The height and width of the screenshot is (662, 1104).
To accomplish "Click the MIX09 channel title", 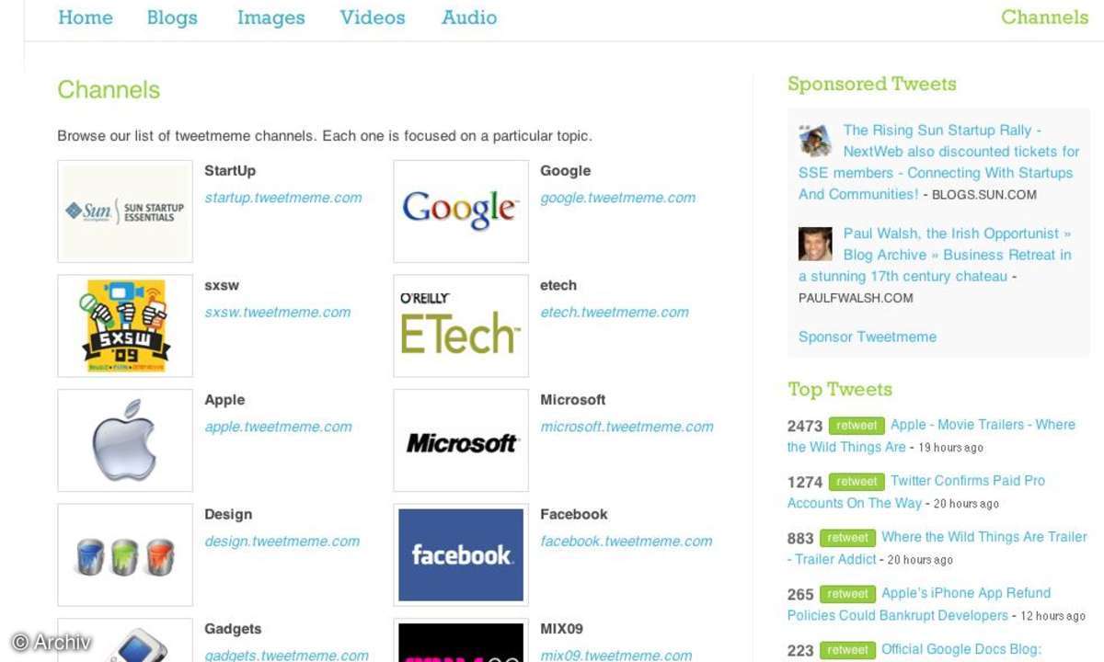I will [x=561, y=629].
